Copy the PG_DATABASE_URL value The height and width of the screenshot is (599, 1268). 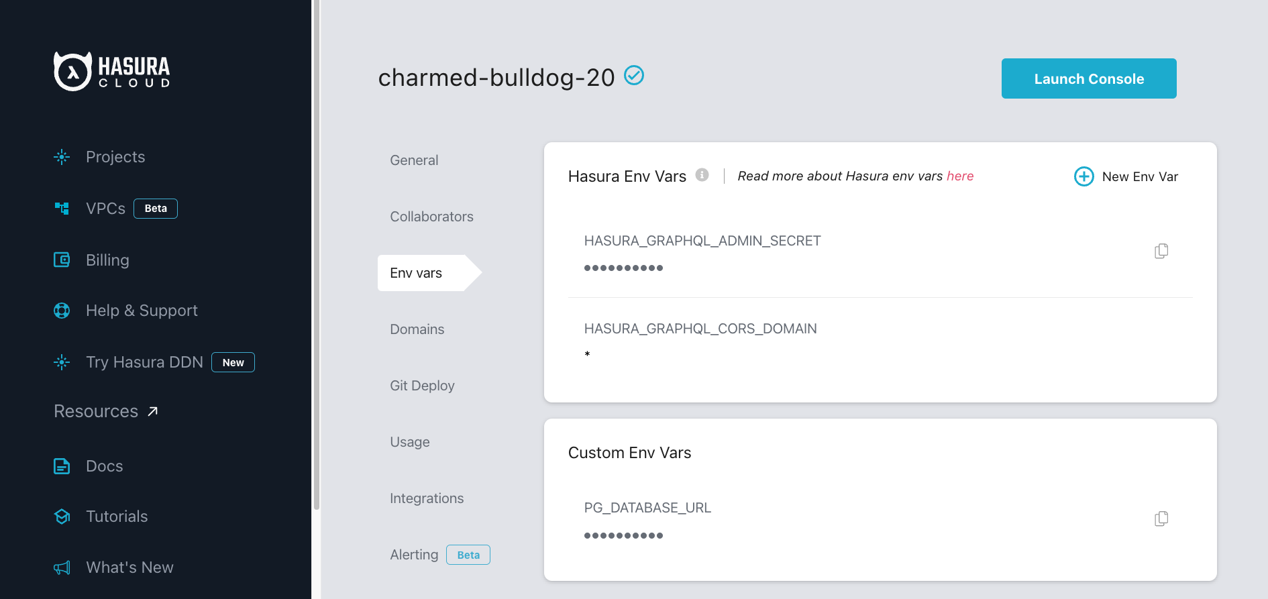coord(1161,519)
